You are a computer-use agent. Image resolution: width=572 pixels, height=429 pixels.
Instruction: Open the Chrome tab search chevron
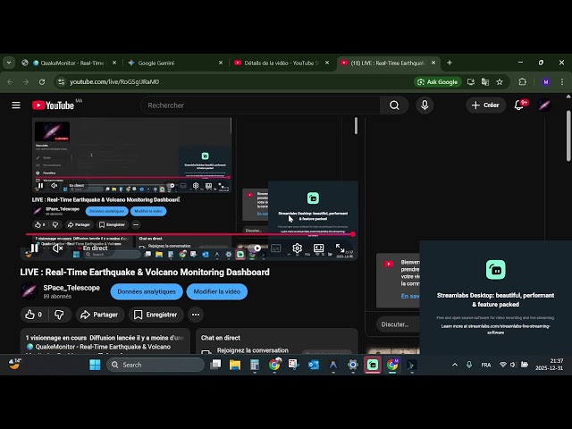coord(9,63)
